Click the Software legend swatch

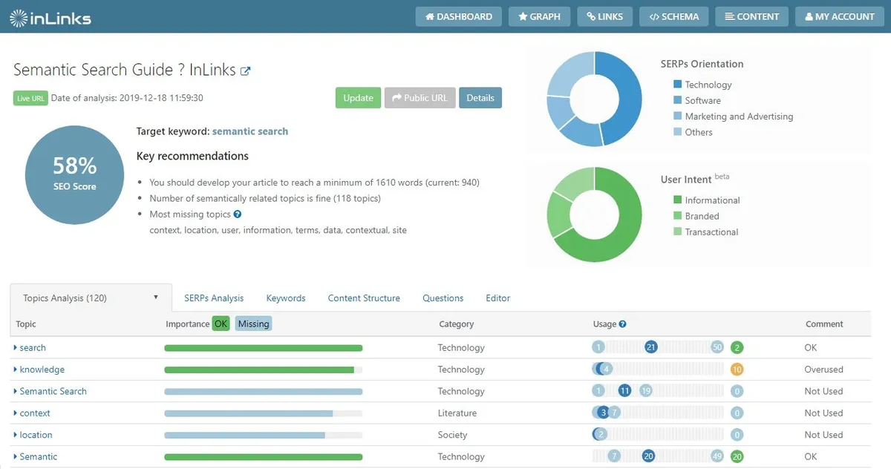pos(677,100)
